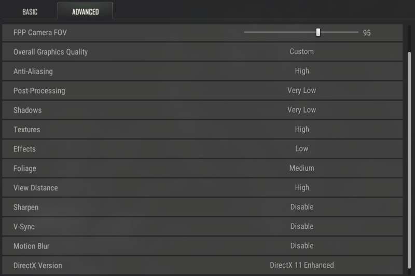The height and width of the screenshot is (276, 415).
Task: Select the ADVANCED tab
Action: pos(85,11)
